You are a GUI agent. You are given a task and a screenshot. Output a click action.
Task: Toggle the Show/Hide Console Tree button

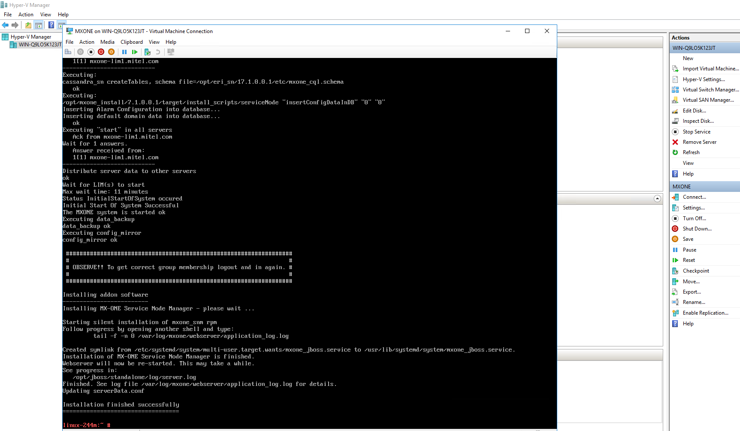click(x=39, y=25)
